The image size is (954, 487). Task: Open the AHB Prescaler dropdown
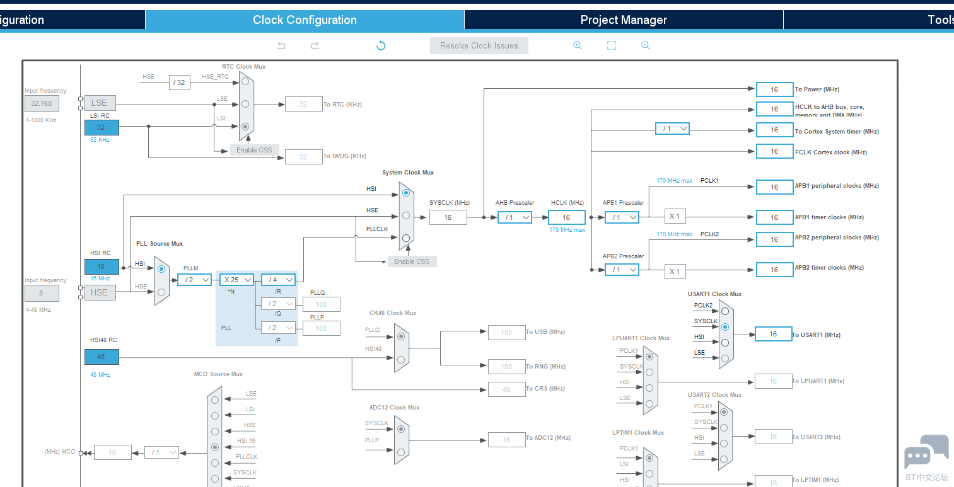(x=515, y=217)
